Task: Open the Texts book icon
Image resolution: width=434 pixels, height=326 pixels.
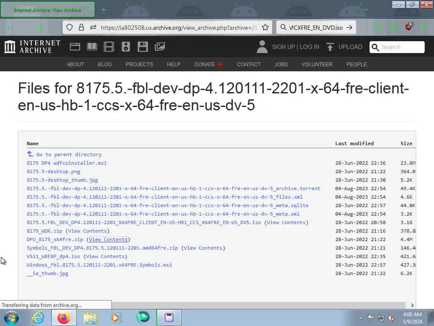Action: 92,47
